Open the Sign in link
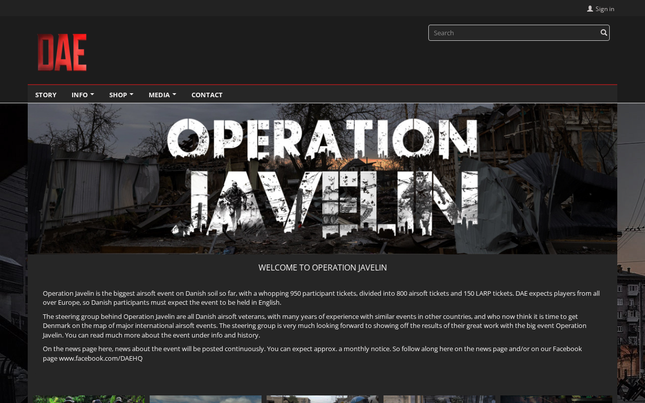Image resolution: width=645 pixels, height=403 pixels. coord(604,9)
